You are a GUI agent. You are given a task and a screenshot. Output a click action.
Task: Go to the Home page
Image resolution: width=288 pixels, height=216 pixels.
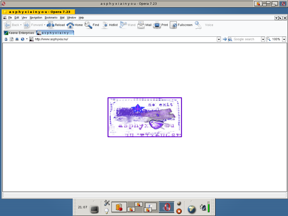[74, 25]
